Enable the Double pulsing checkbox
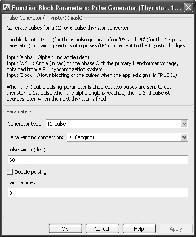The image size is (196, 237). (x=10, y=172)
